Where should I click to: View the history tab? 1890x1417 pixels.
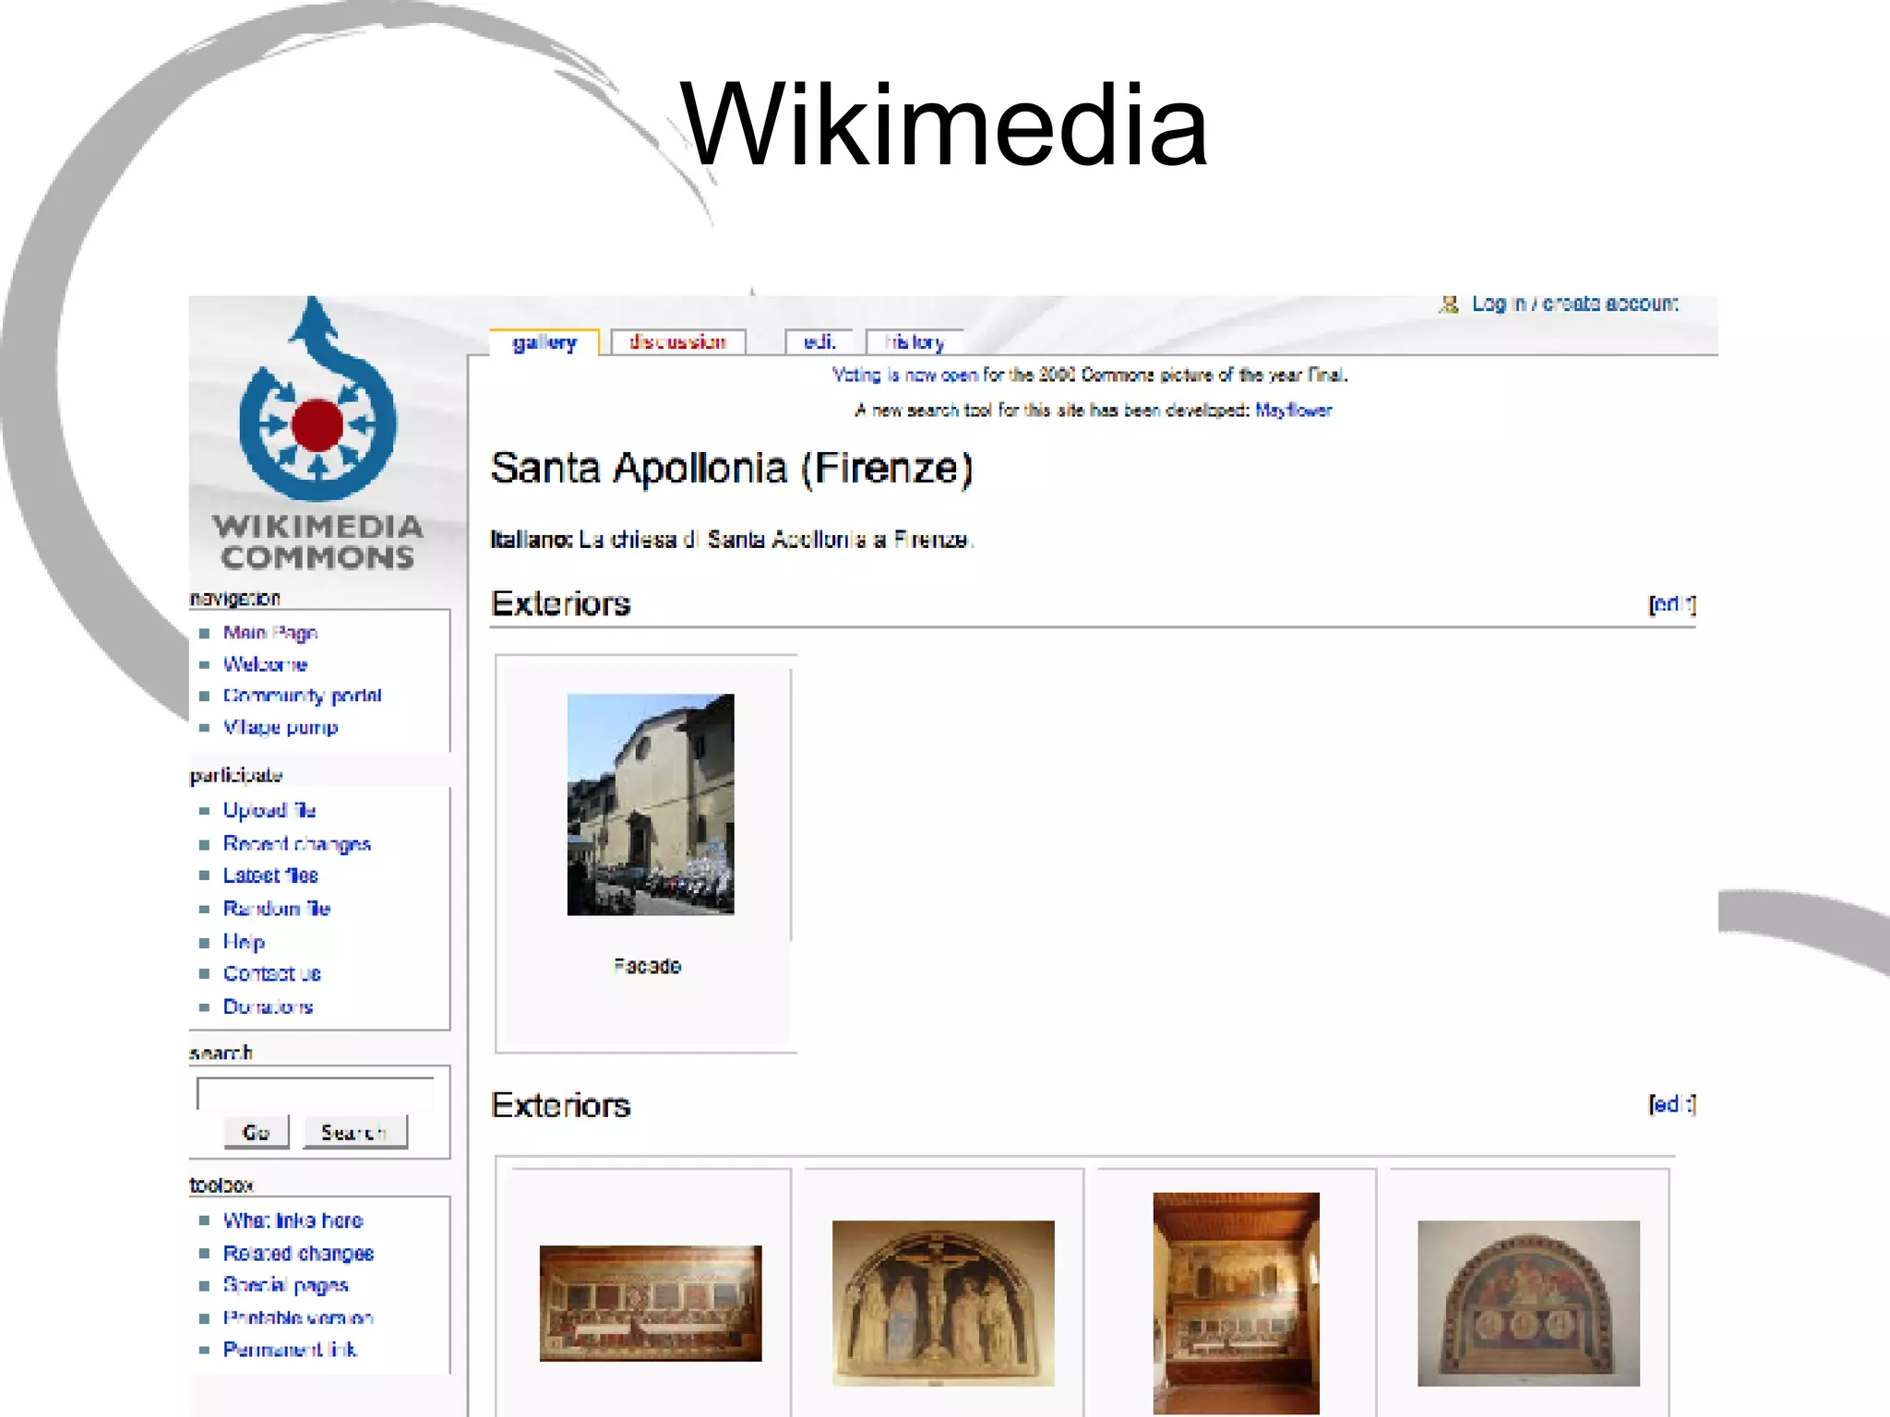pyautogui.click(x=915, y=342)
